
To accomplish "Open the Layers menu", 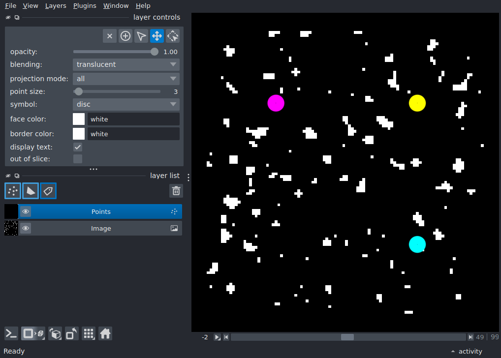I will click(x=56, y=6).
